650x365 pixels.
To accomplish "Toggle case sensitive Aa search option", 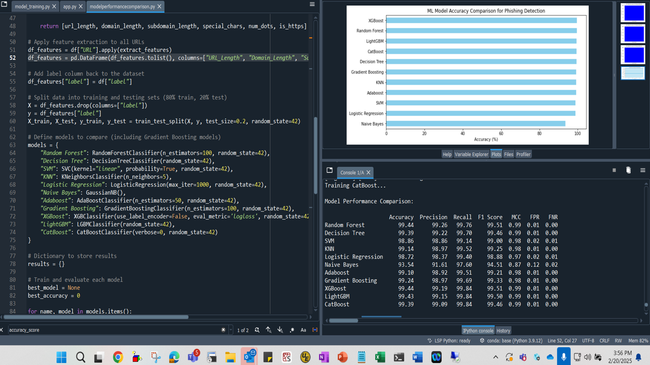I will pos(303,330).
